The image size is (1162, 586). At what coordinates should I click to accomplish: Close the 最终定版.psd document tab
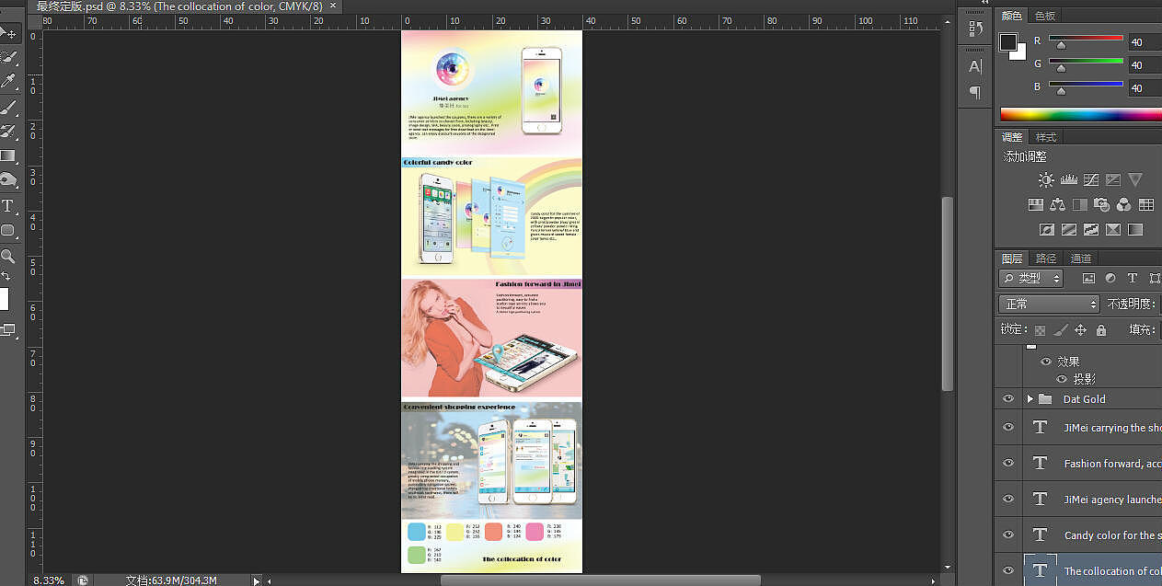click(332, 6)
